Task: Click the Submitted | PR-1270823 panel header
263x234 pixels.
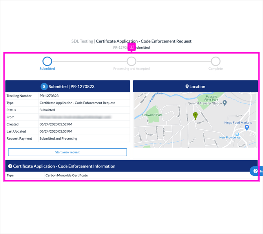Action: [68, 87]
